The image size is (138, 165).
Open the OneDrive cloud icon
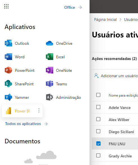click(x=50, y=43)
